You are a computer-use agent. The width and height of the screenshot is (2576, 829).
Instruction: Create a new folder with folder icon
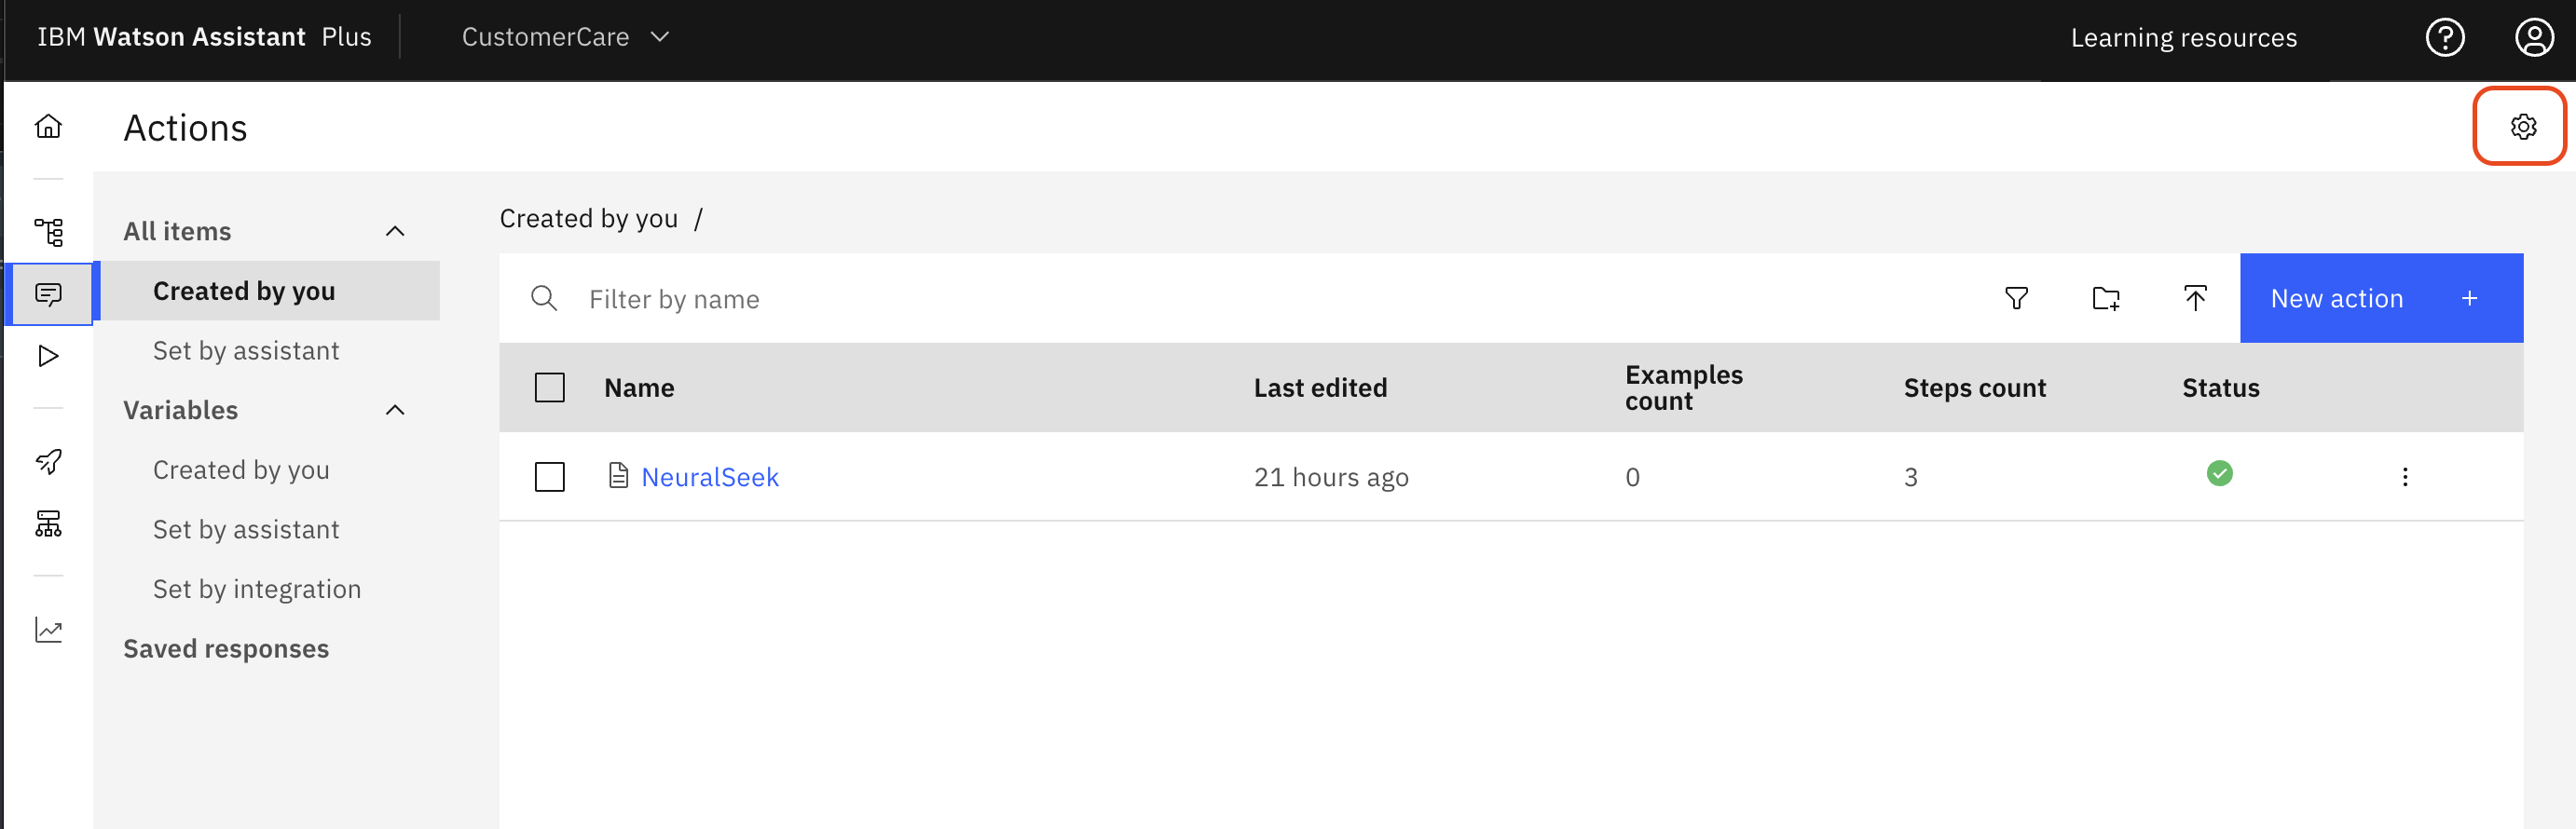2106,298
